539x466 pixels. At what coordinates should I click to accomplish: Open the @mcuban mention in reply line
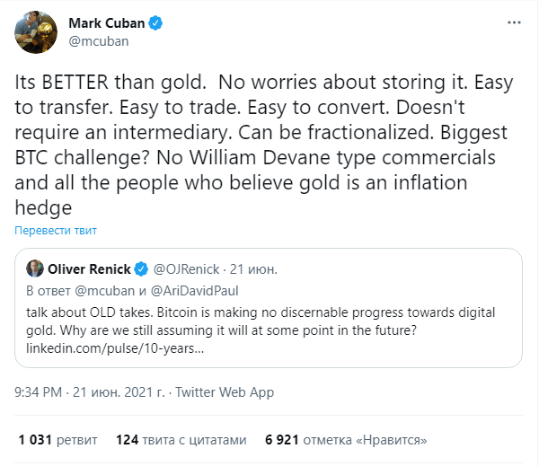[104, 291]
